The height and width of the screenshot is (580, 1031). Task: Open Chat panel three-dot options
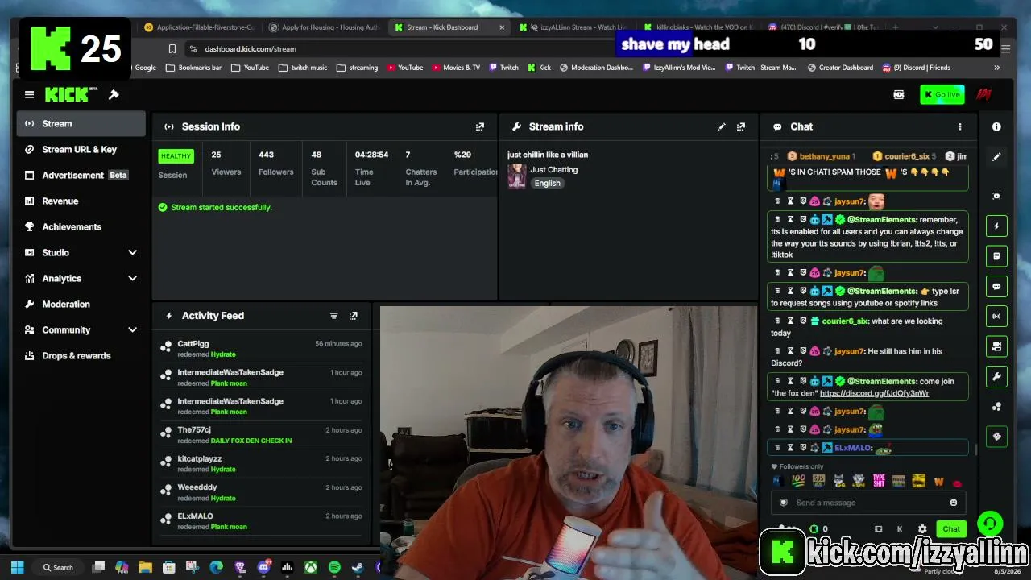959,126
